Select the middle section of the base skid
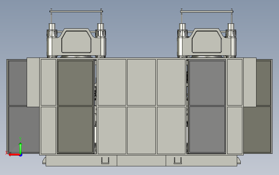Image resolution: width=279 pixels, height=175 pixels. point(141,161)
